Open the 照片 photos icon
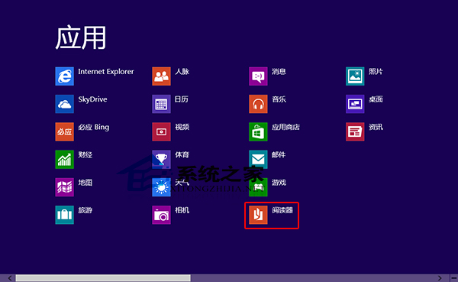Viewport: 458px width, 282px height. coord(355,76)
